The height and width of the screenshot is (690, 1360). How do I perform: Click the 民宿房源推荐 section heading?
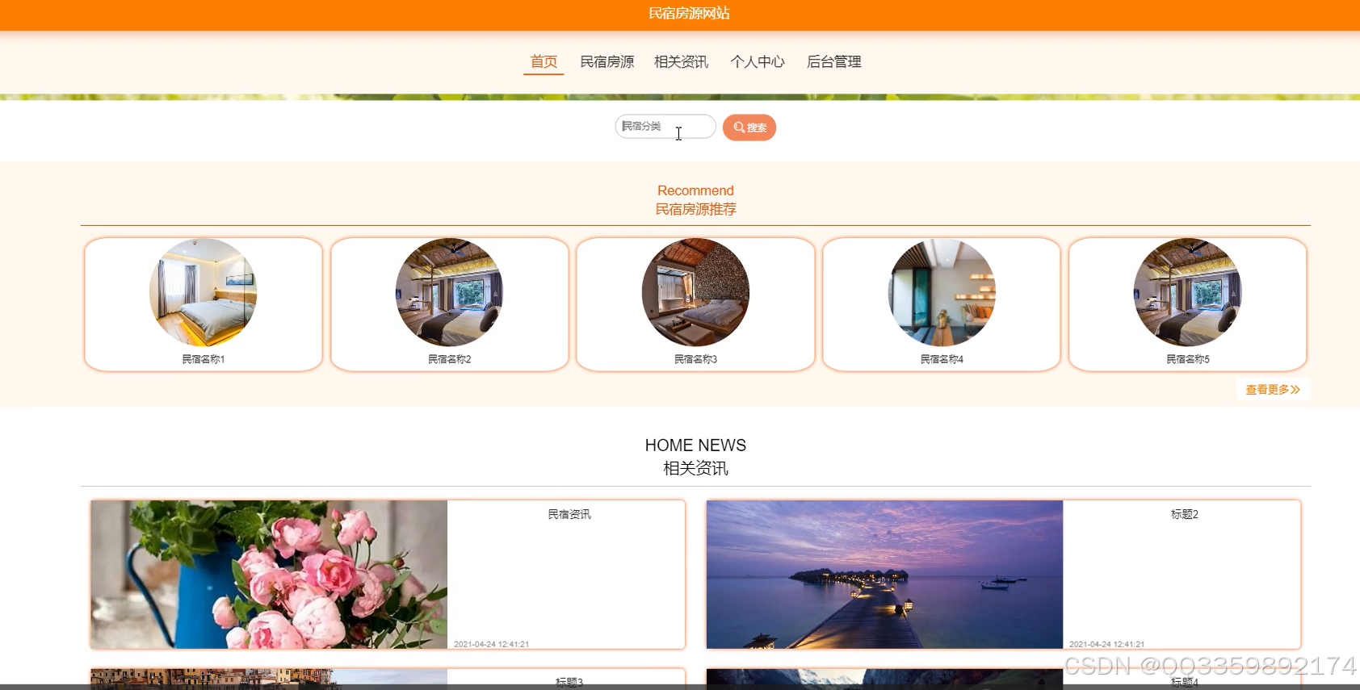(x=695, y=209)
